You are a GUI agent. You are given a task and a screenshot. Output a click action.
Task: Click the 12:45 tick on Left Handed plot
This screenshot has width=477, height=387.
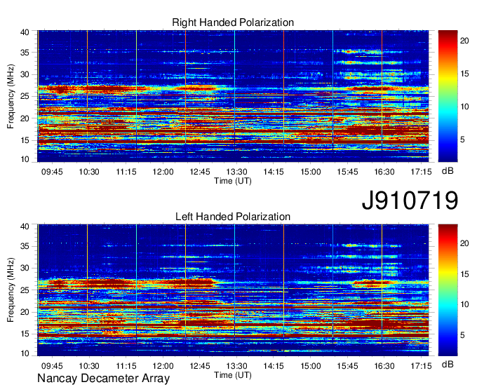(x=199, y=366)
